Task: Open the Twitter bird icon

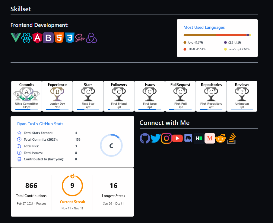Action: (x=156, y=138)
